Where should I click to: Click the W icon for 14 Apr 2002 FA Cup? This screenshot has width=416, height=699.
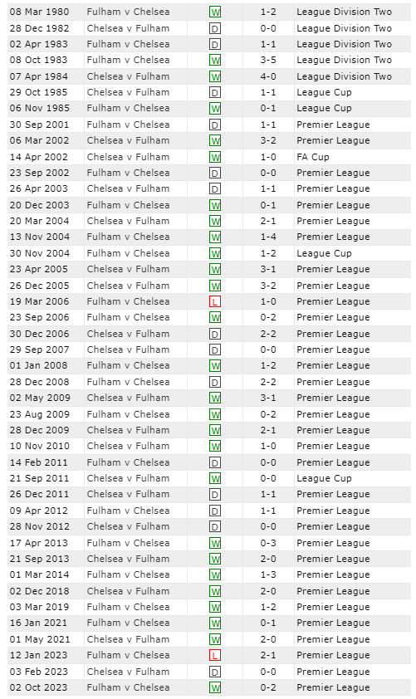pyautogui.click(x=215, y=158)
